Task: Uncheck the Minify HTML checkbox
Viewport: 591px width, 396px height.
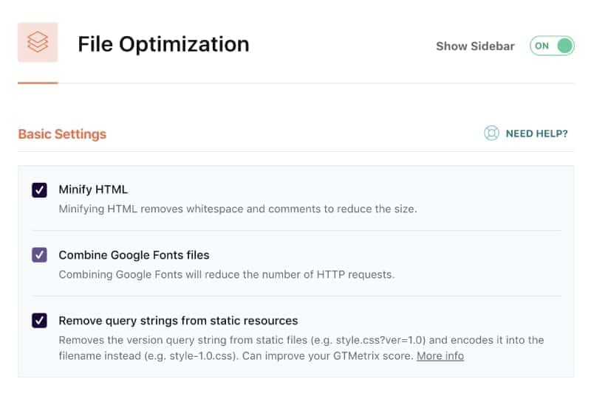Action: pos(40,190)
